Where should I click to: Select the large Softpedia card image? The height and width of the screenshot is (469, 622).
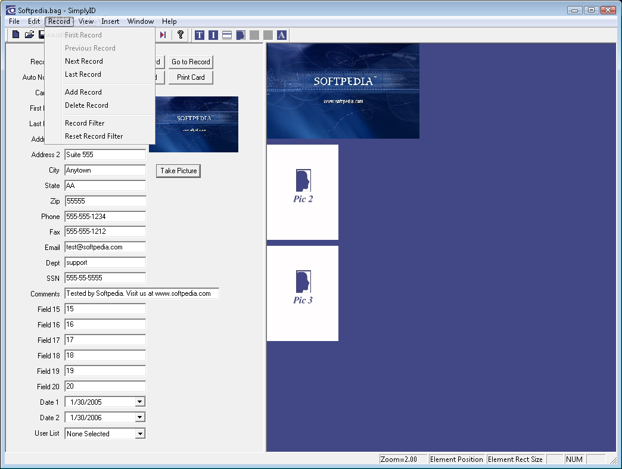343,91
